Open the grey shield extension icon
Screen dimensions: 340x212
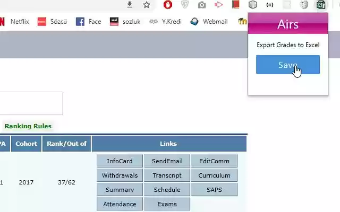pos(185,5)
